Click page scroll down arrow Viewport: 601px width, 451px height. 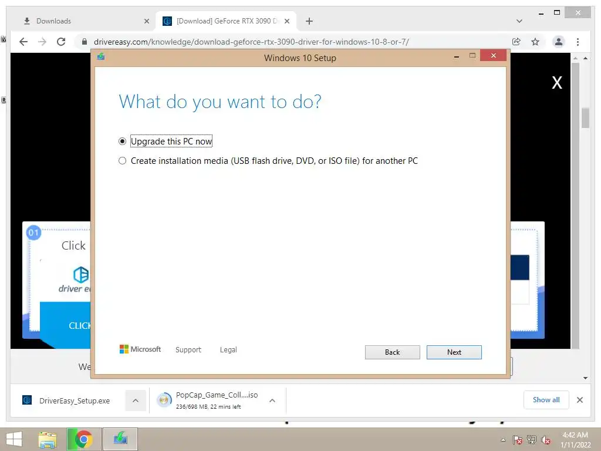(585, 378)
